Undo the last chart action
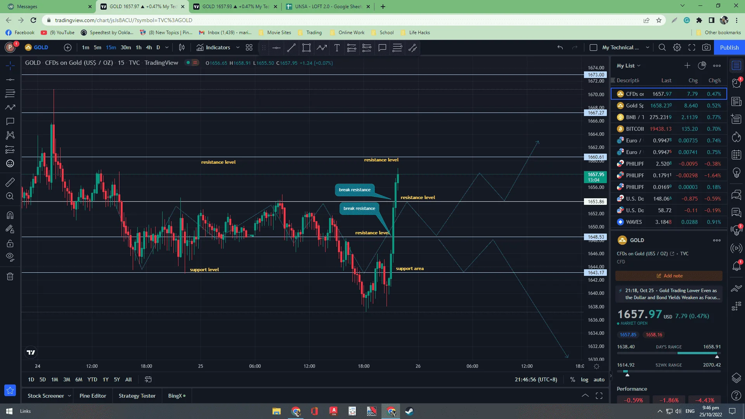 point(560,47)
